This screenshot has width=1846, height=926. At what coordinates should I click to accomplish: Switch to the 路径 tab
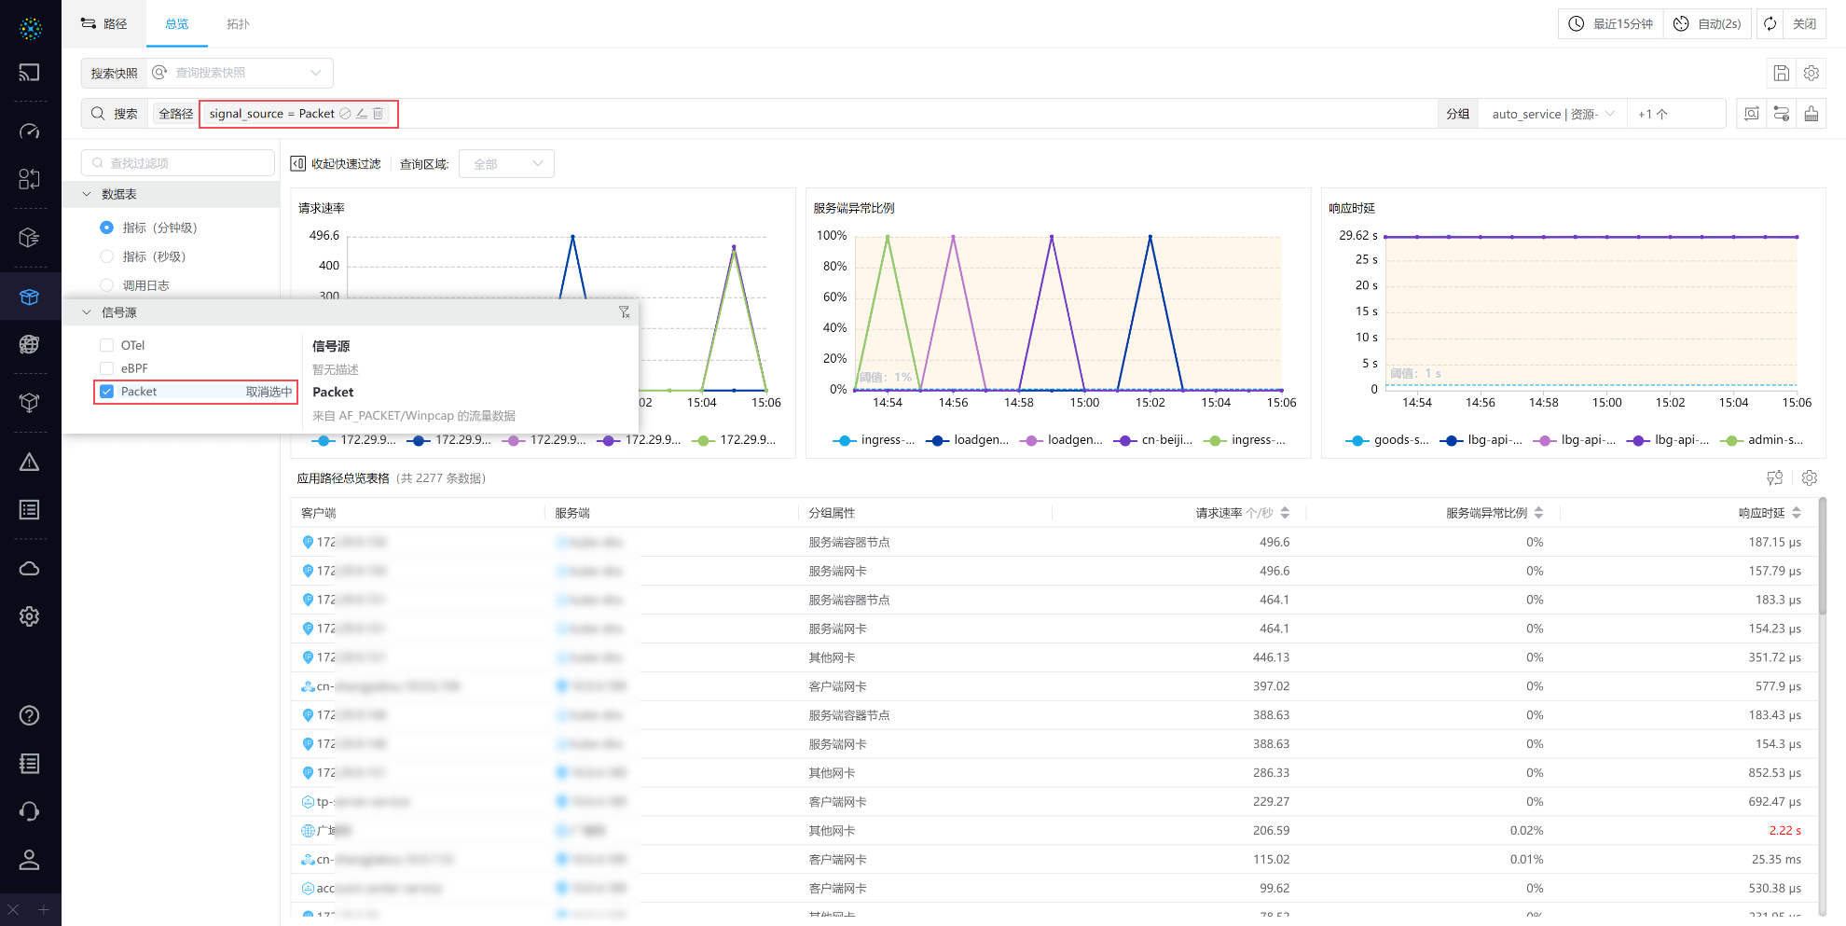pyautogui.click(x=104, y=24)
